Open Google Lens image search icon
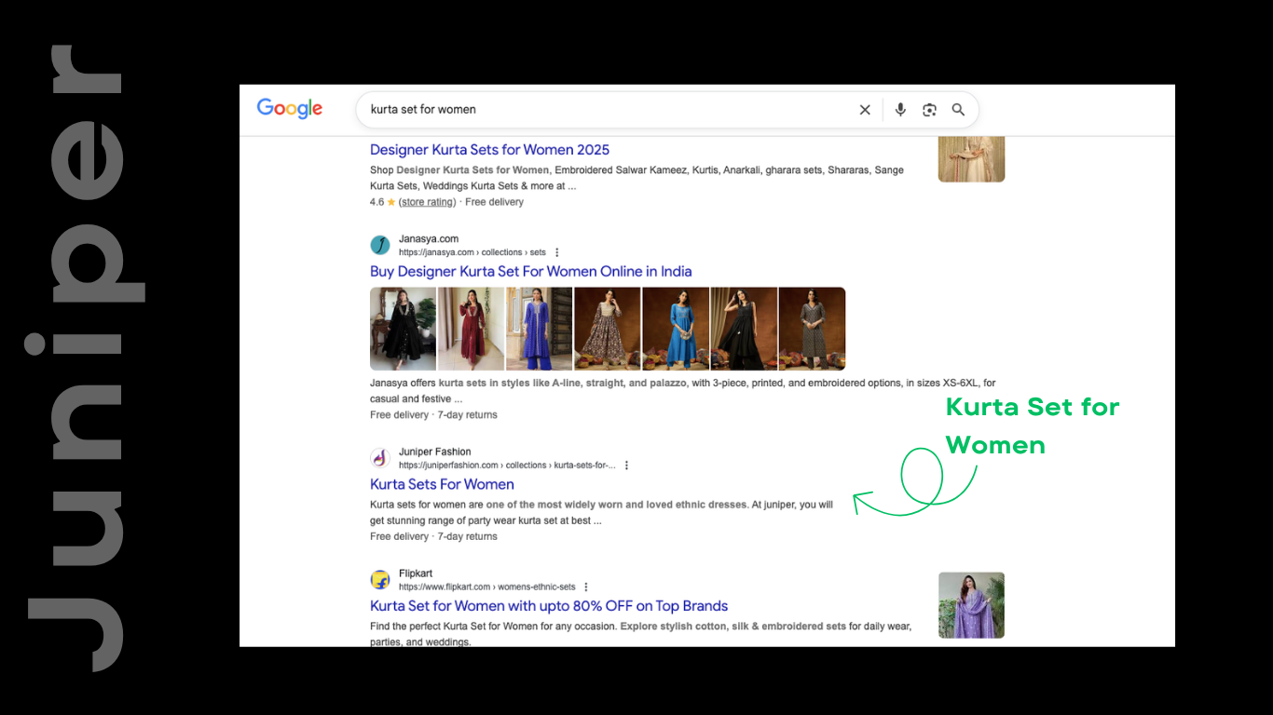The height and width of the screenshot is (715, 1273). [929, 110]
